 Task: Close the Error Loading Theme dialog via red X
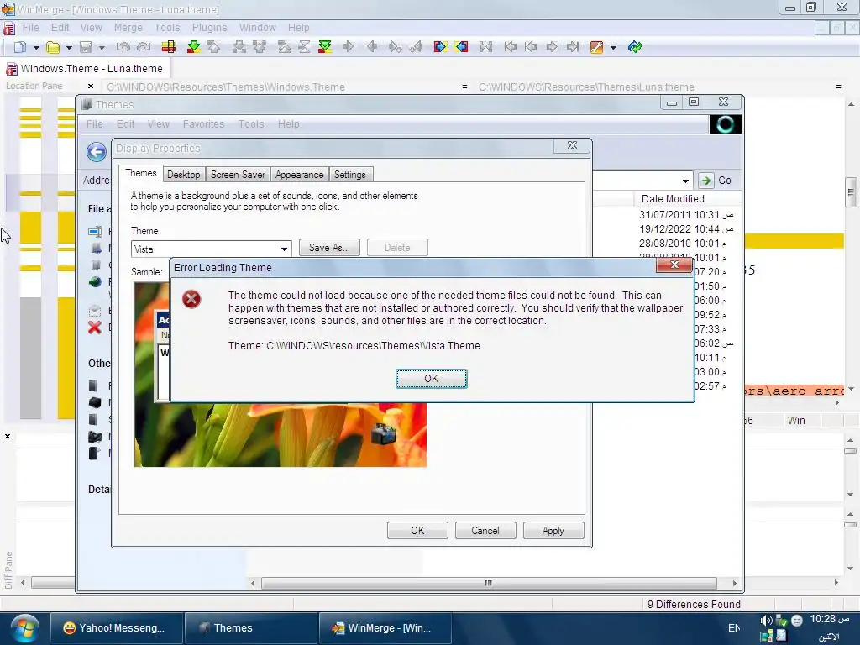[674, 265]
